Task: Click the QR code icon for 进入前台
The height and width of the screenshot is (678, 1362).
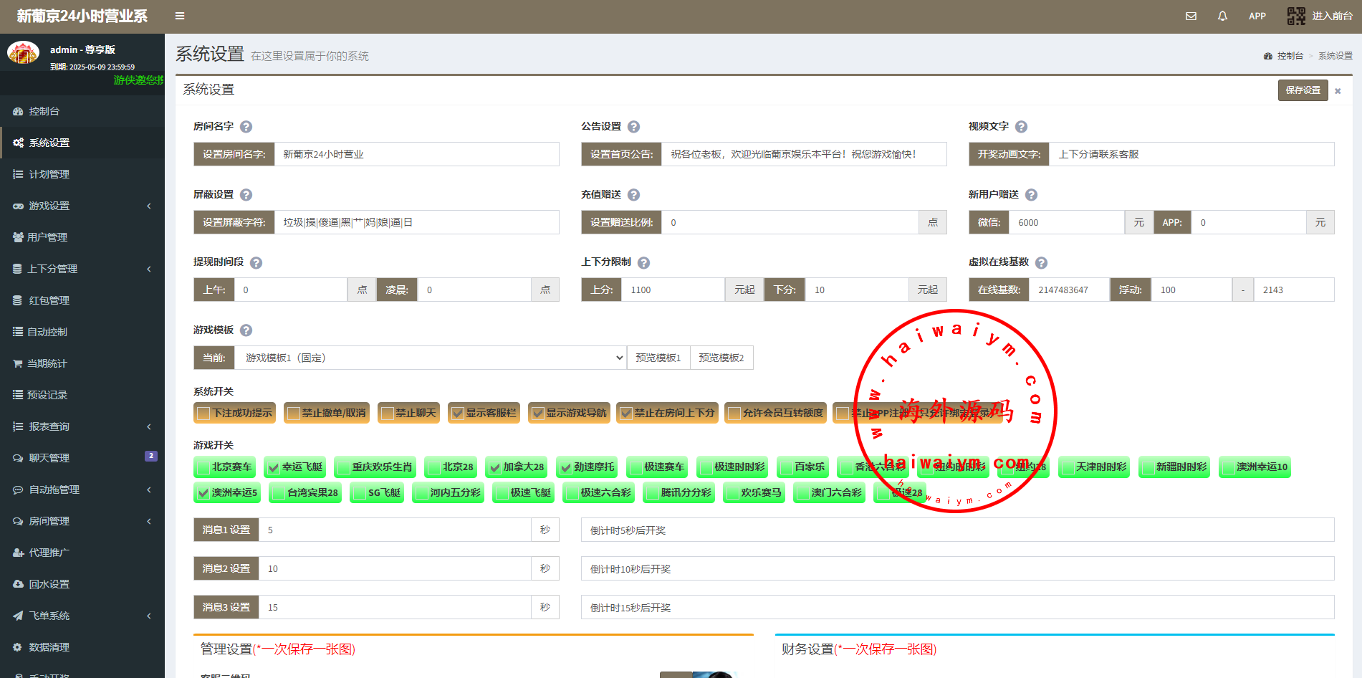Action: (x=1296, y=16)
